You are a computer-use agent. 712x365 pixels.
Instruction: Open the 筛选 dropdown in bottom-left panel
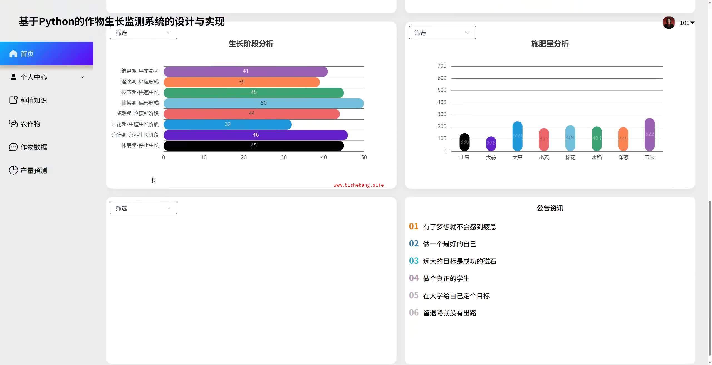143,208
